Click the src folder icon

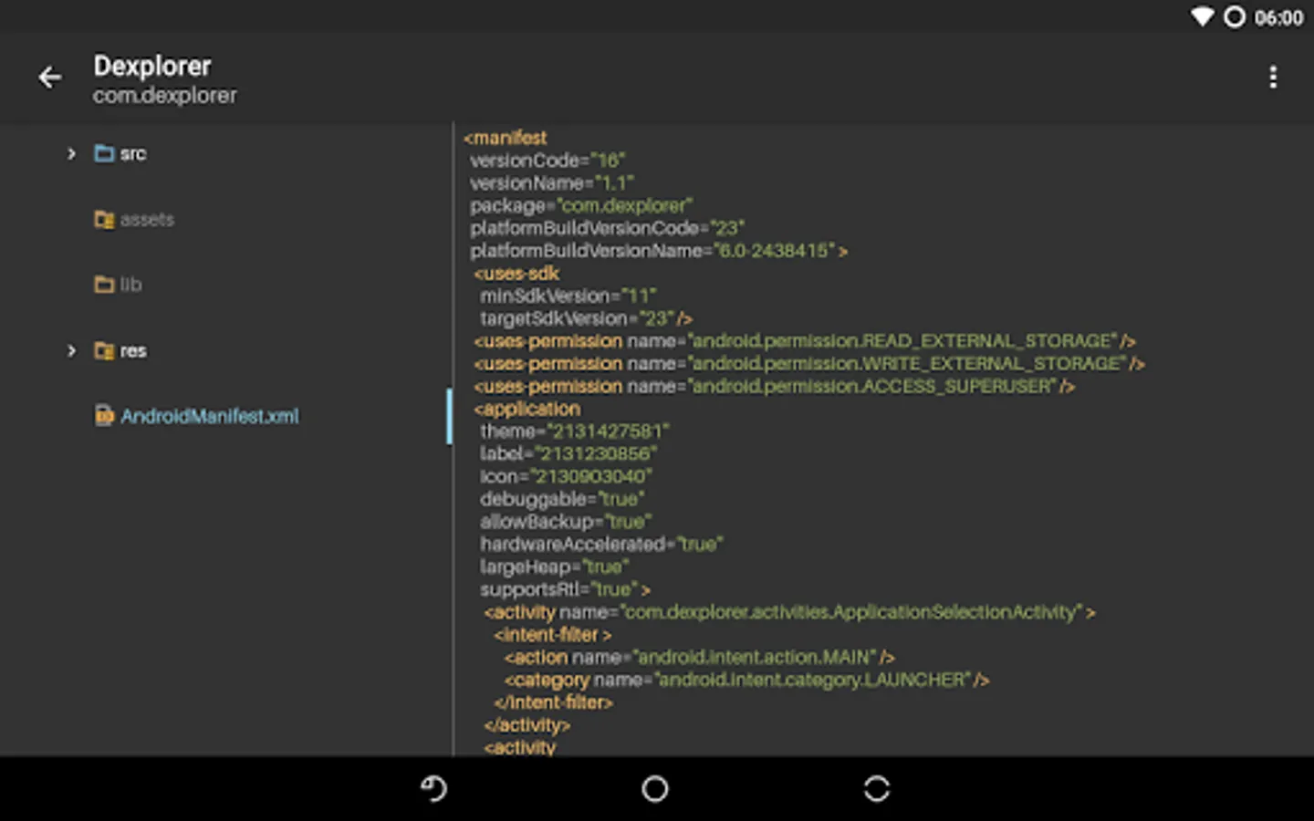click(x=104, y=153)
